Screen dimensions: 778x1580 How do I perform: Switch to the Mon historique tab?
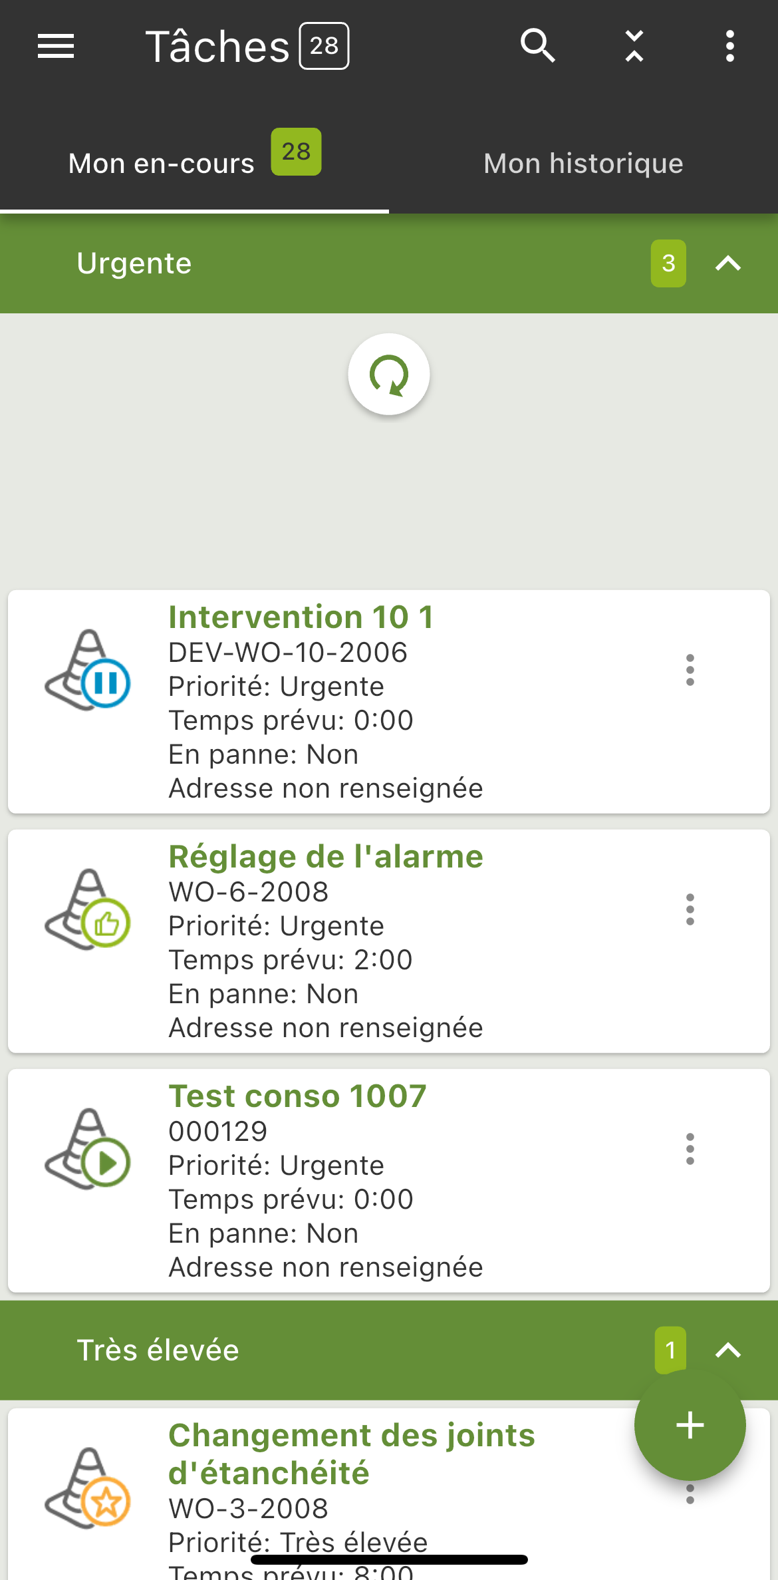[583, 164]
